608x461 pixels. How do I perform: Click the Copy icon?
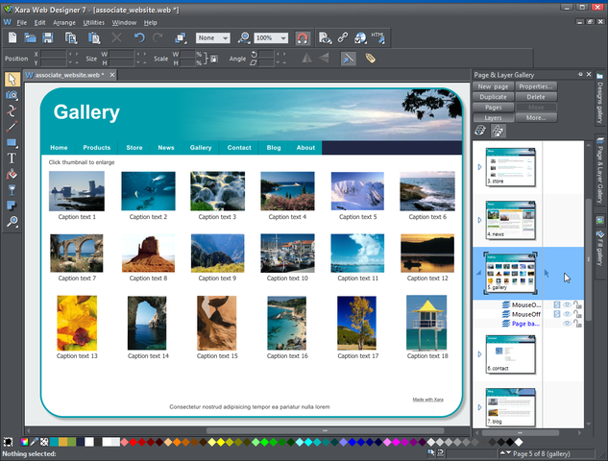click(x=71, y=38)
